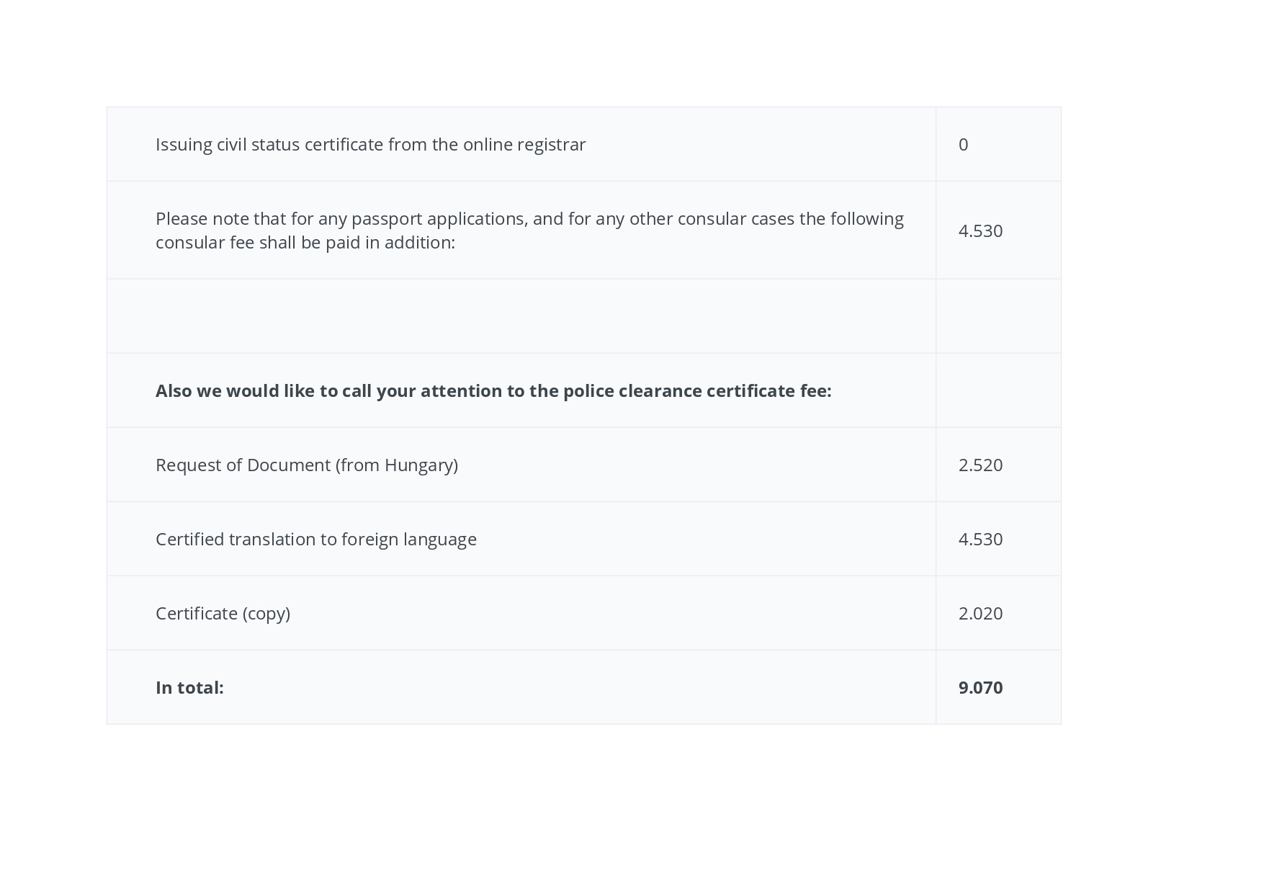This screenshot has width=1264, height=894.
Task: Click the 4.530 fee beside passport note
Action: [980, 231]
